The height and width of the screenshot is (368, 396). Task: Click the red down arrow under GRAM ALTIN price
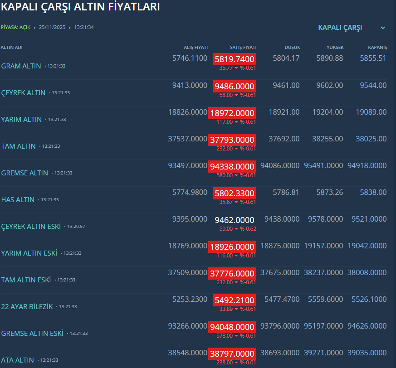click(x=236, y=68)
